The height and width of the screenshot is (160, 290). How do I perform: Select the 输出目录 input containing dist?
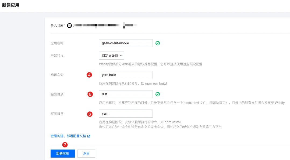click(x=126, y=94)
